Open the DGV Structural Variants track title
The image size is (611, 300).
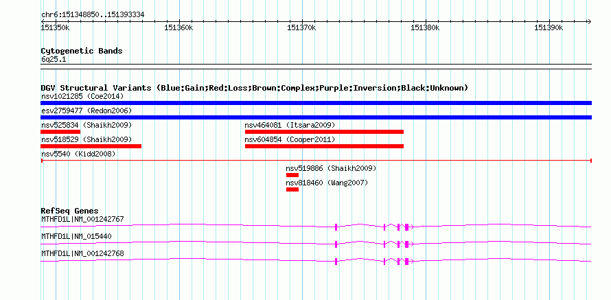tap(255, 88)
